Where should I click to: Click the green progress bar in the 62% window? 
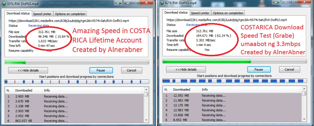(234, 61)
